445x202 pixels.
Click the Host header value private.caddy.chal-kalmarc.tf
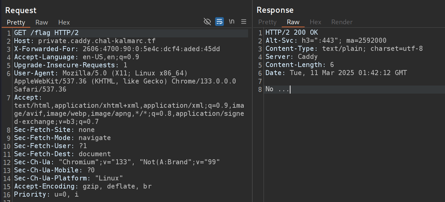coord(97,41)
